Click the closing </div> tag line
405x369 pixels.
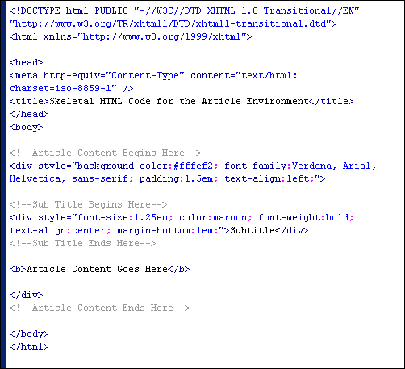(26, 295)
